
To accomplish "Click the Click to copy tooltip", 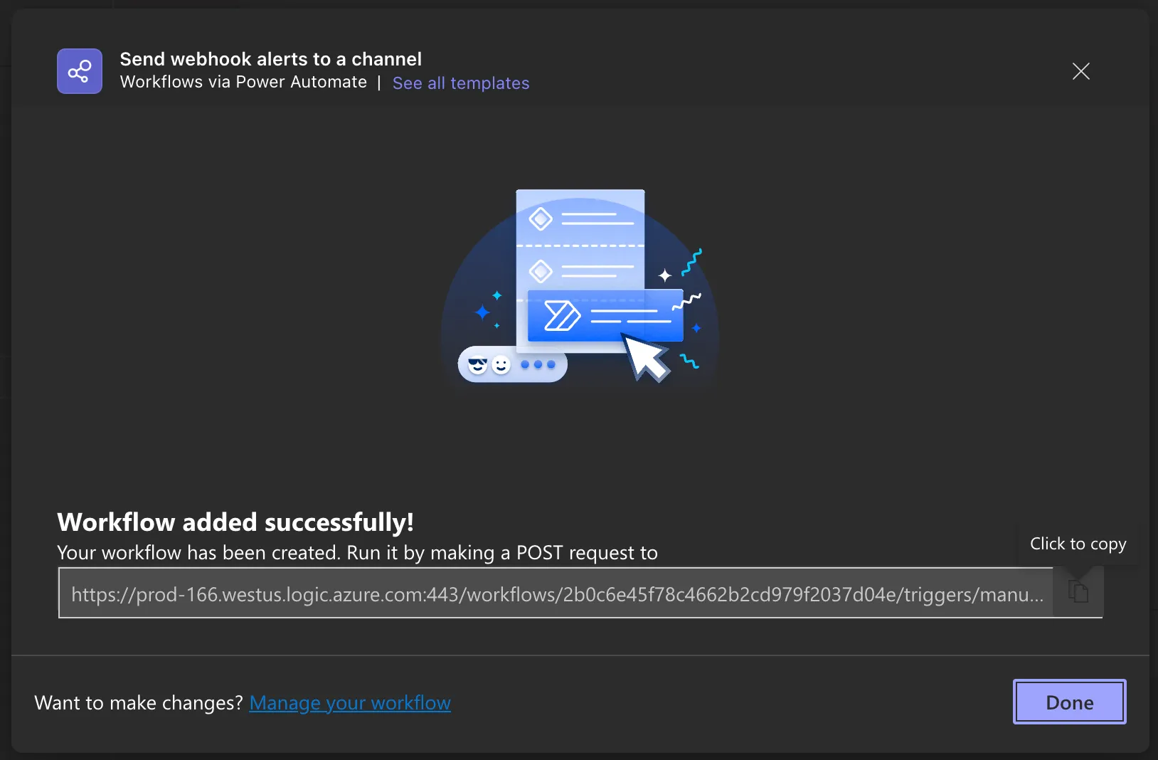I will pyautogui.click(x=1078, y=544).
